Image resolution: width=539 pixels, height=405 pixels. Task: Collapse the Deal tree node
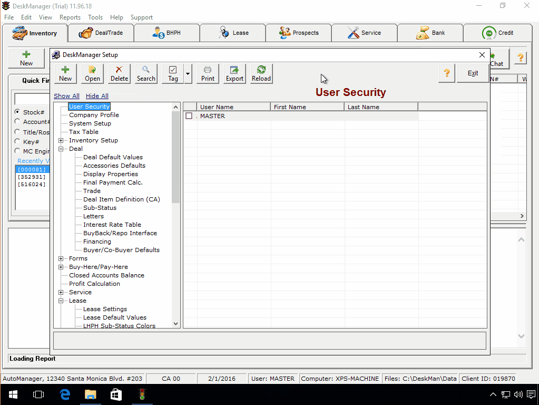pyautogui.click(x=61, y=149)
